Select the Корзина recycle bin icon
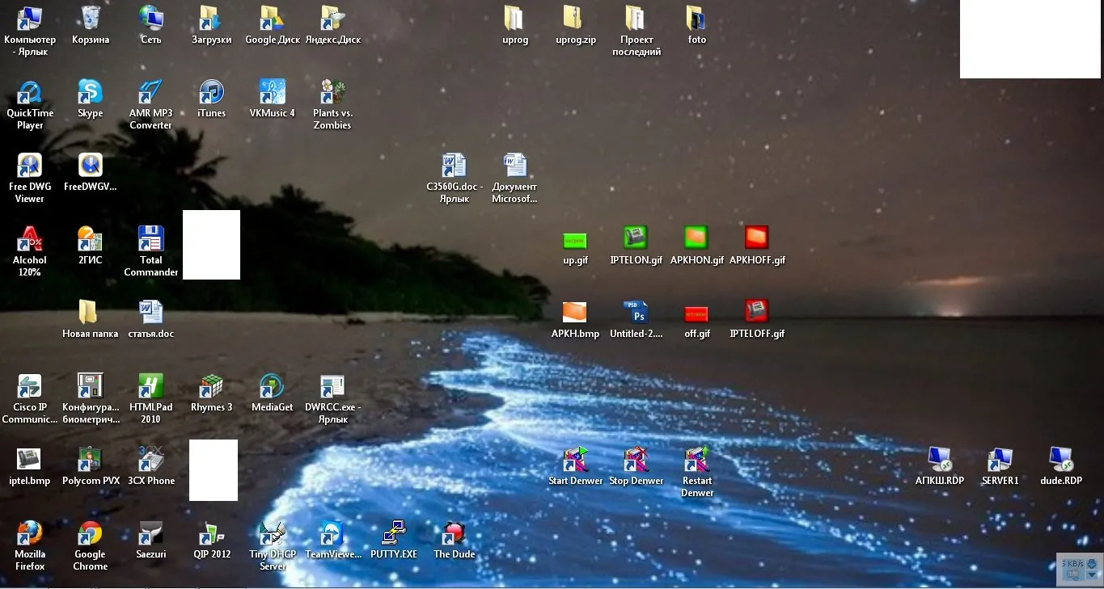Viewport: 1104px width, 589px height. pyautogui.click(x=91, y=25)
